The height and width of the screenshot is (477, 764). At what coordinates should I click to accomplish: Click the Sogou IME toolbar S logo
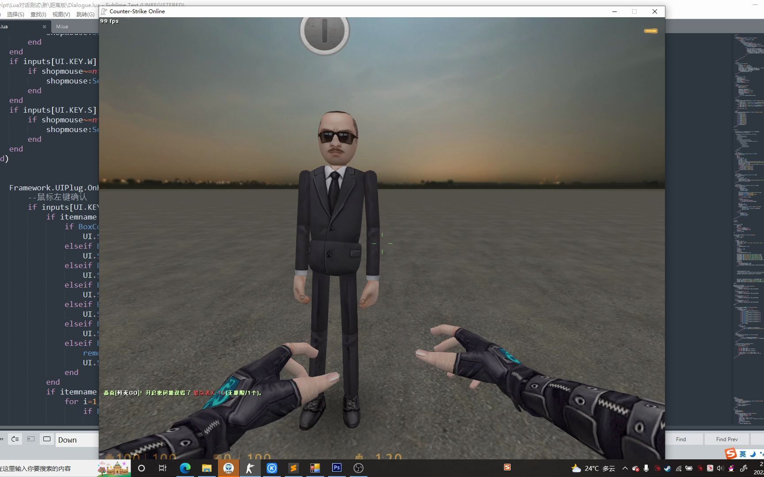[x=730, y=454]
